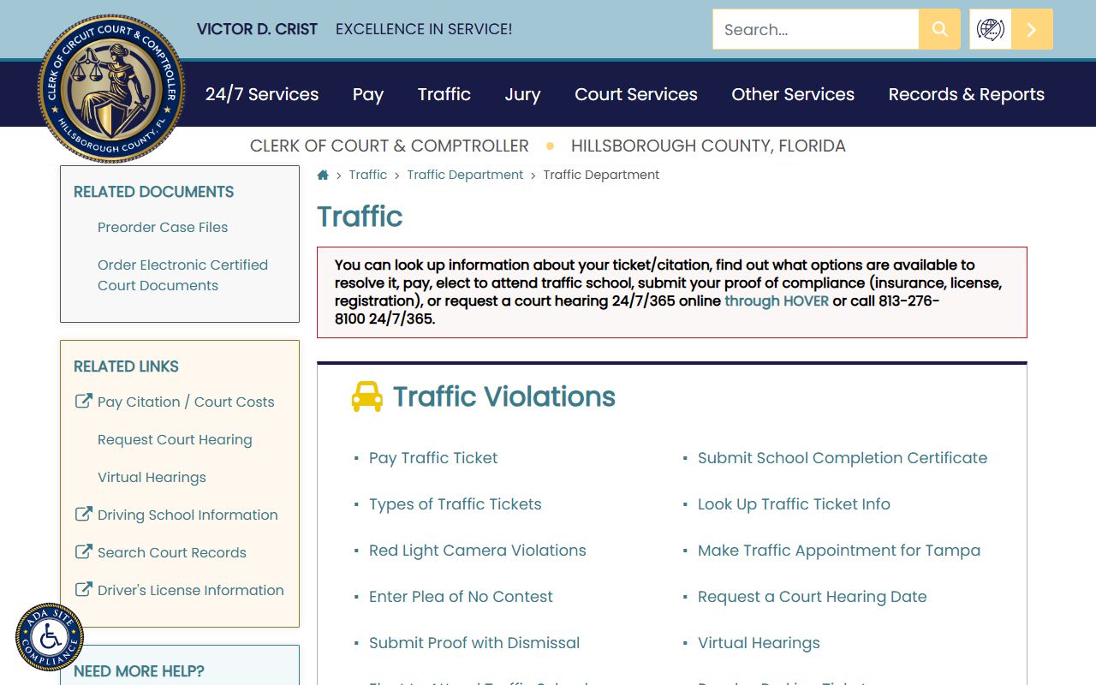The width and height of the screenshot is (1096, 685).
Task: Click the RELATED LINKS heading
Action: 126,366
